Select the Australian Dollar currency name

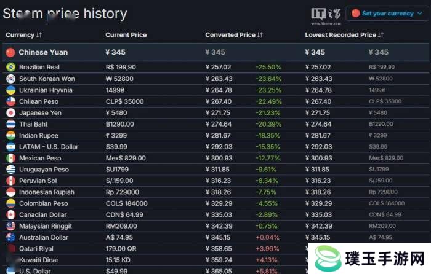[44, 238]
